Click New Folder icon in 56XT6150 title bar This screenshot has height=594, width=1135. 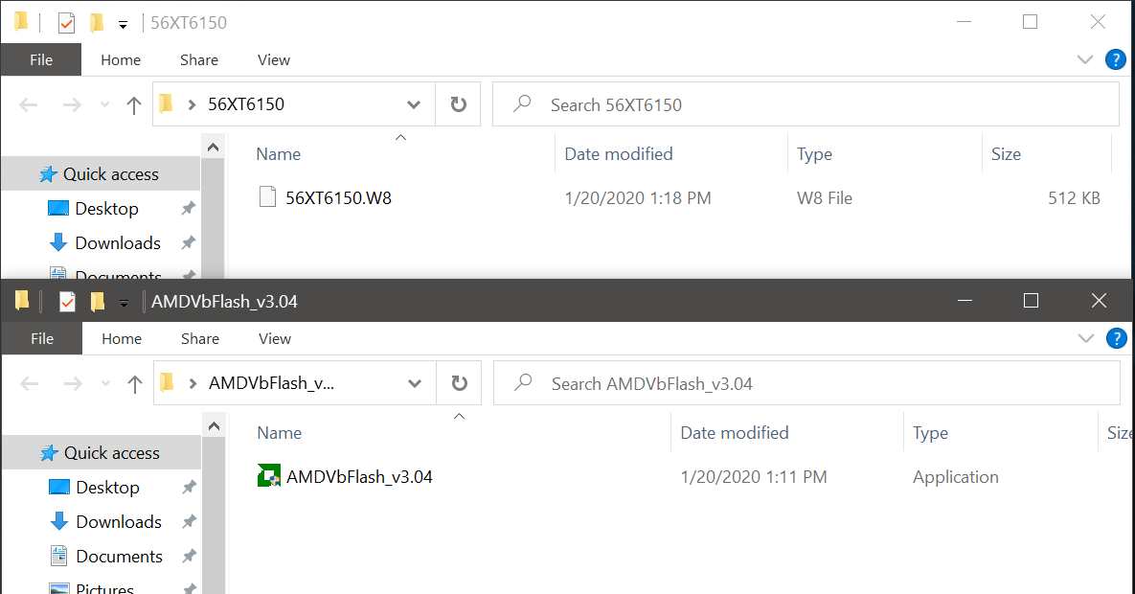97,23
